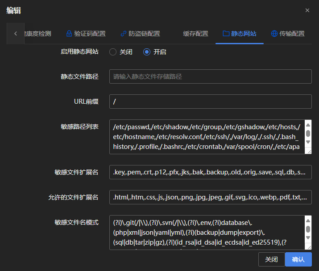Select 开启 radio for 启用静态网站
The image size is (319, 271).
coord(147,52)
